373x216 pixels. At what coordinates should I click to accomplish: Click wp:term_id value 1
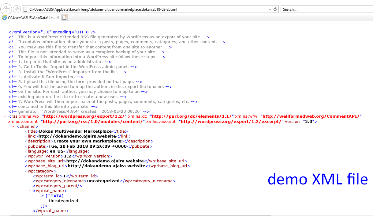pyautogui.click(x=65, y=176)
